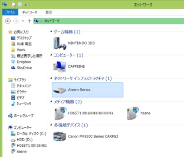Select the CAFFEINE computer icon
Image resolution: width=184 pixels, height=157 pixels.
(60, 67)
